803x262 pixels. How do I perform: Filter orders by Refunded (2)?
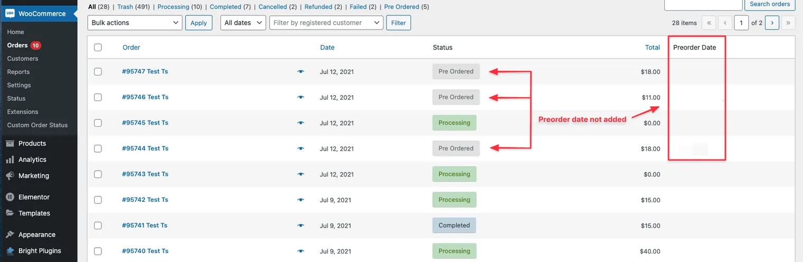tap(323, 7)
